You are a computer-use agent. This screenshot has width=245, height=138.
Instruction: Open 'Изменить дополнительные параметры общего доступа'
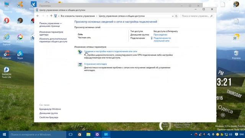click(x=53, y=40)
